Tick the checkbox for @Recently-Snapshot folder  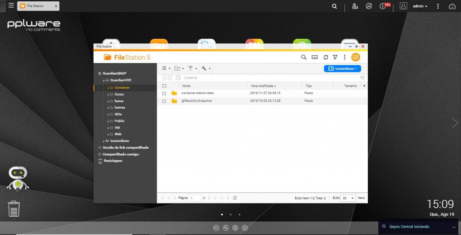pyautogui.click(x=164, y=101)
